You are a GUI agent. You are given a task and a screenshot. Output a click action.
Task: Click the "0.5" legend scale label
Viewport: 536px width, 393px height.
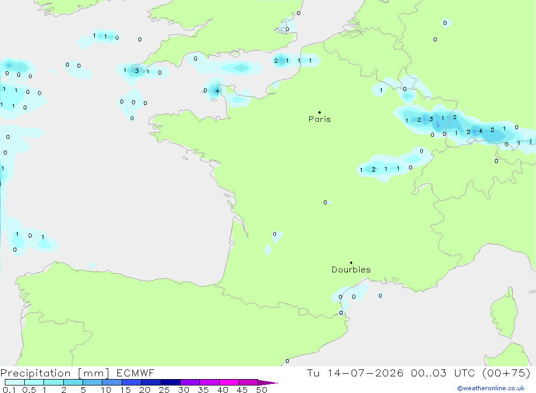pyautogui.click(x=29, y=390)
